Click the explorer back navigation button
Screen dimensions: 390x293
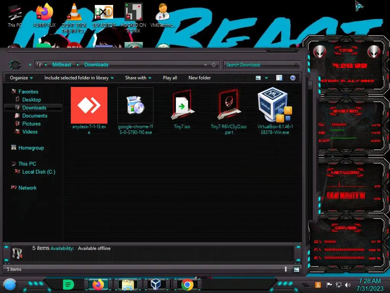tap(15, 65)
